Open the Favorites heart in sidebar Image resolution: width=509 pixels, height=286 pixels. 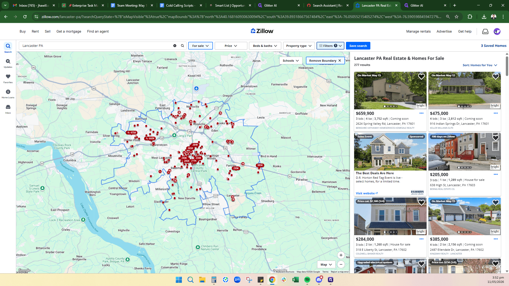pyautogui.click(x=8, y=78)
